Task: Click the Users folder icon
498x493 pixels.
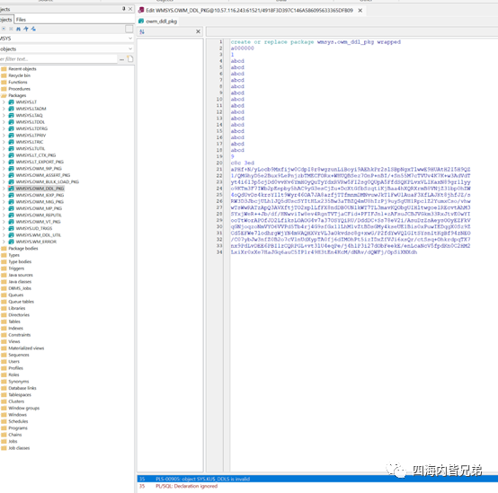Action: click(4, 362)
